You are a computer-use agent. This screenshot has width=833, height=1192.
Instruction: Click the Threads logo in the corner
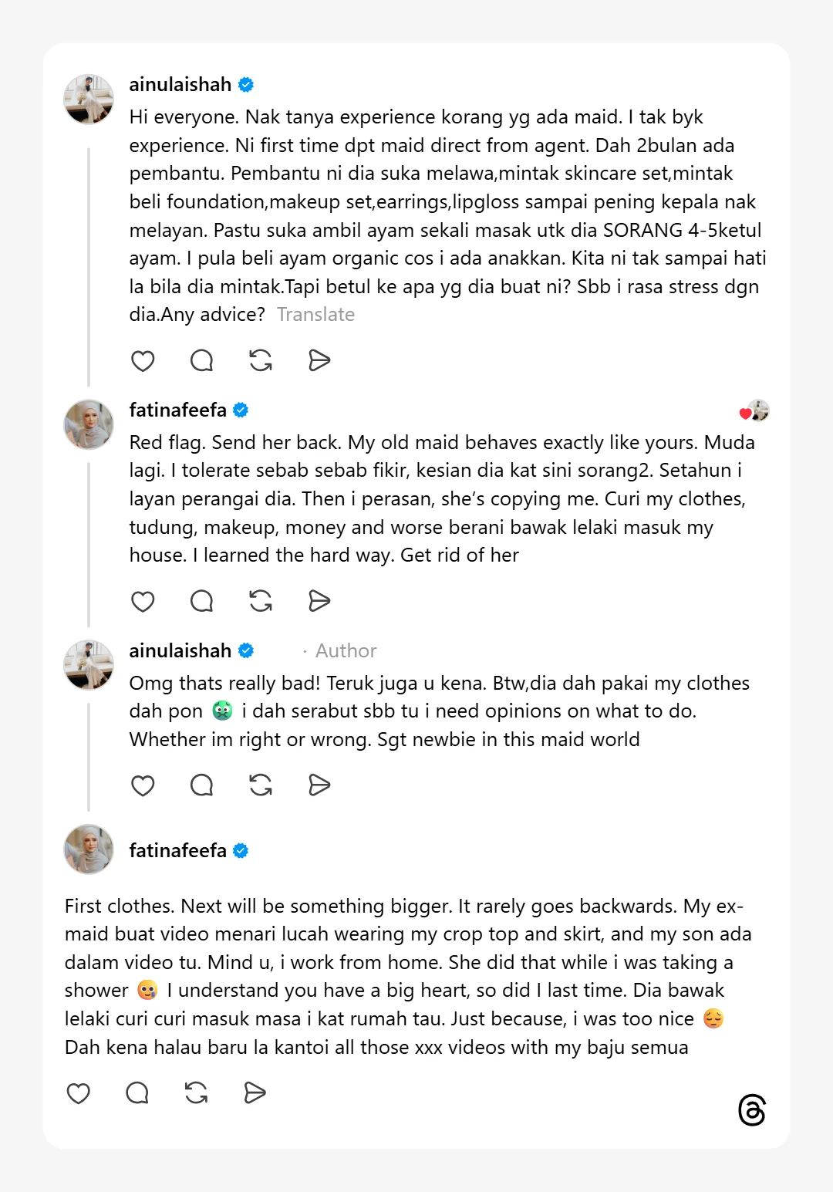(x=752, y=1110)
